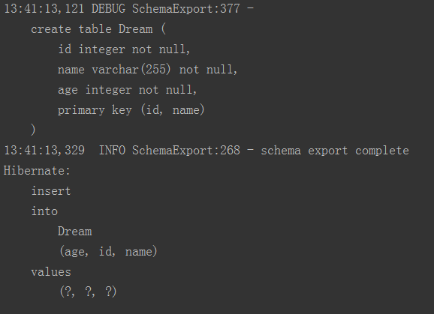The image size is (434, 314).
Task: Click 'id integer not null,' line
Action: pyautogui.click(x=124, y=49)
